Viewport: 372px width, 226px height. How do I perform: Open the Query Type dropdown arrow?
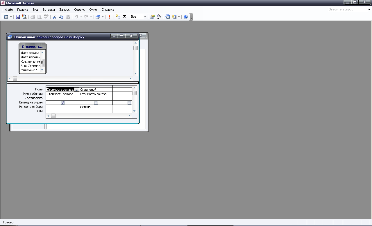coord(103,17)
